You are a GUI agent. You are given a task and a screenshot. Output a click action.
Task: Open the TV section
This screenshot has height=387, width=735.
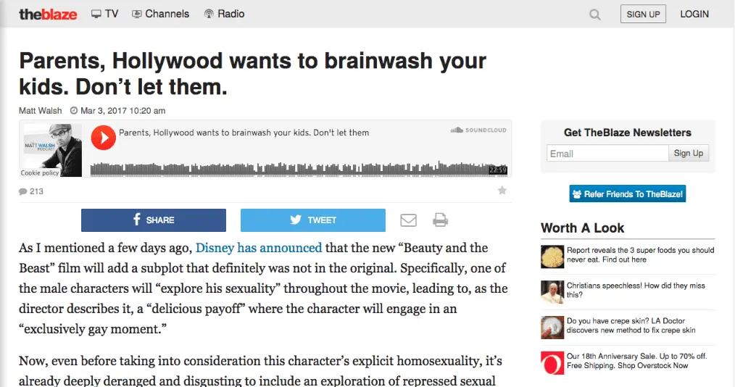(x=105, y=14)
